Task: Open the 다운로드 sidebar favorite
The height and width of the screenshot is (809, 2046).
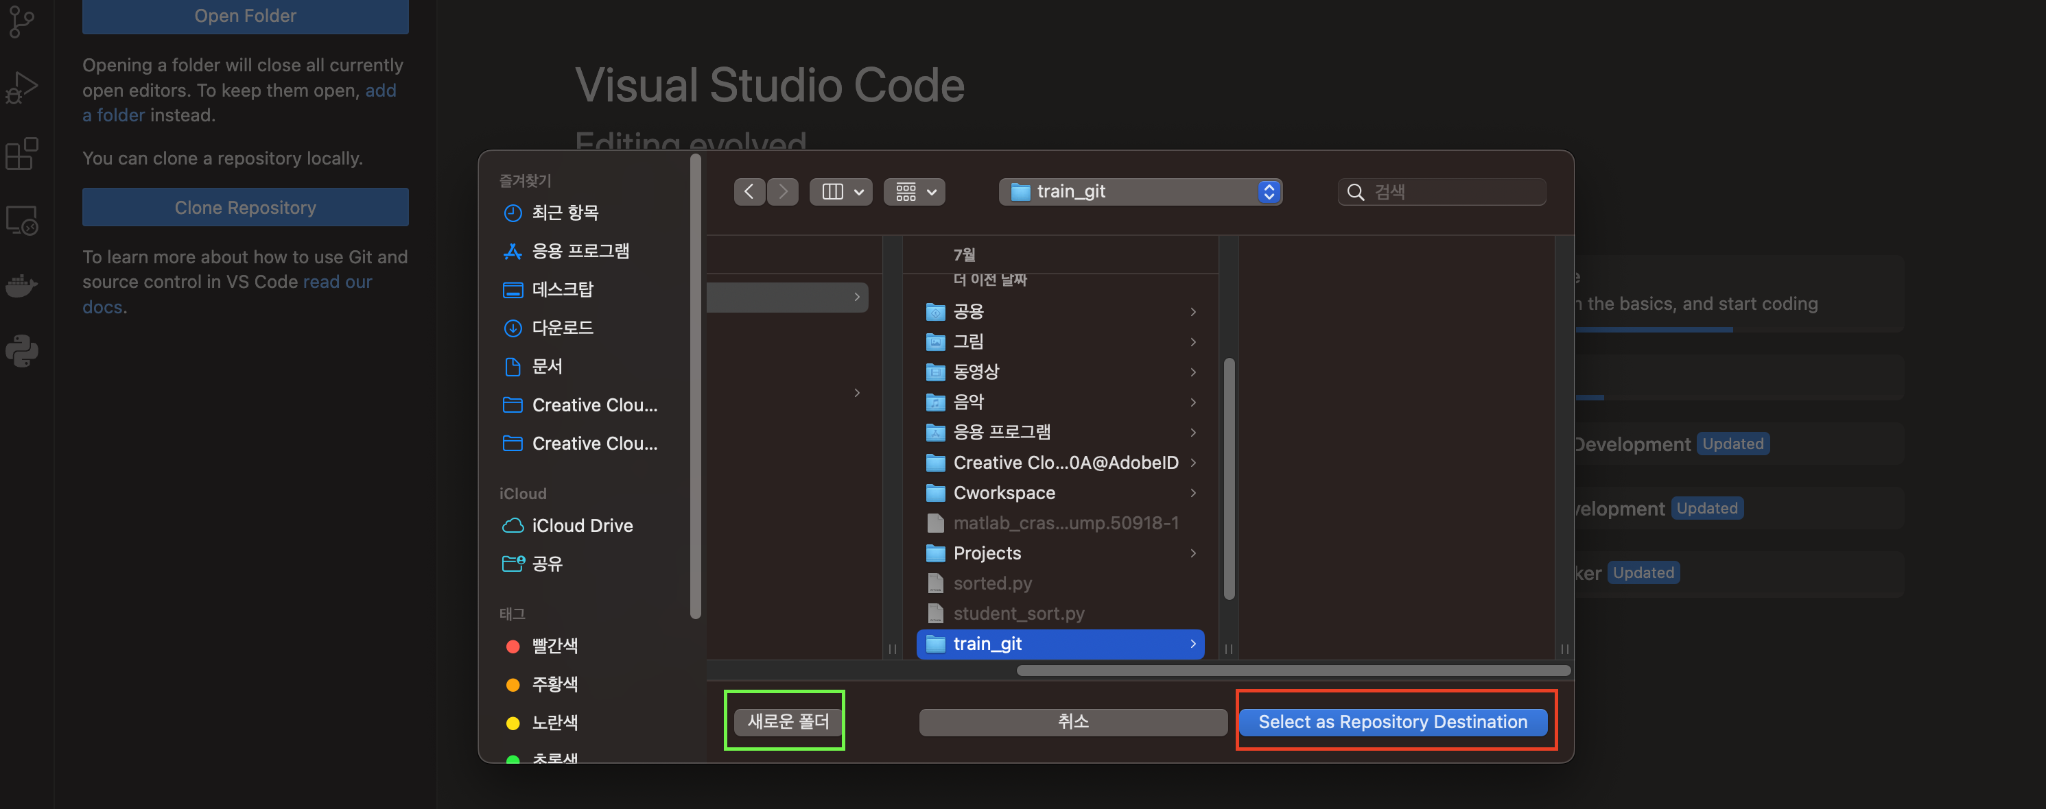Action: point(563,328)
